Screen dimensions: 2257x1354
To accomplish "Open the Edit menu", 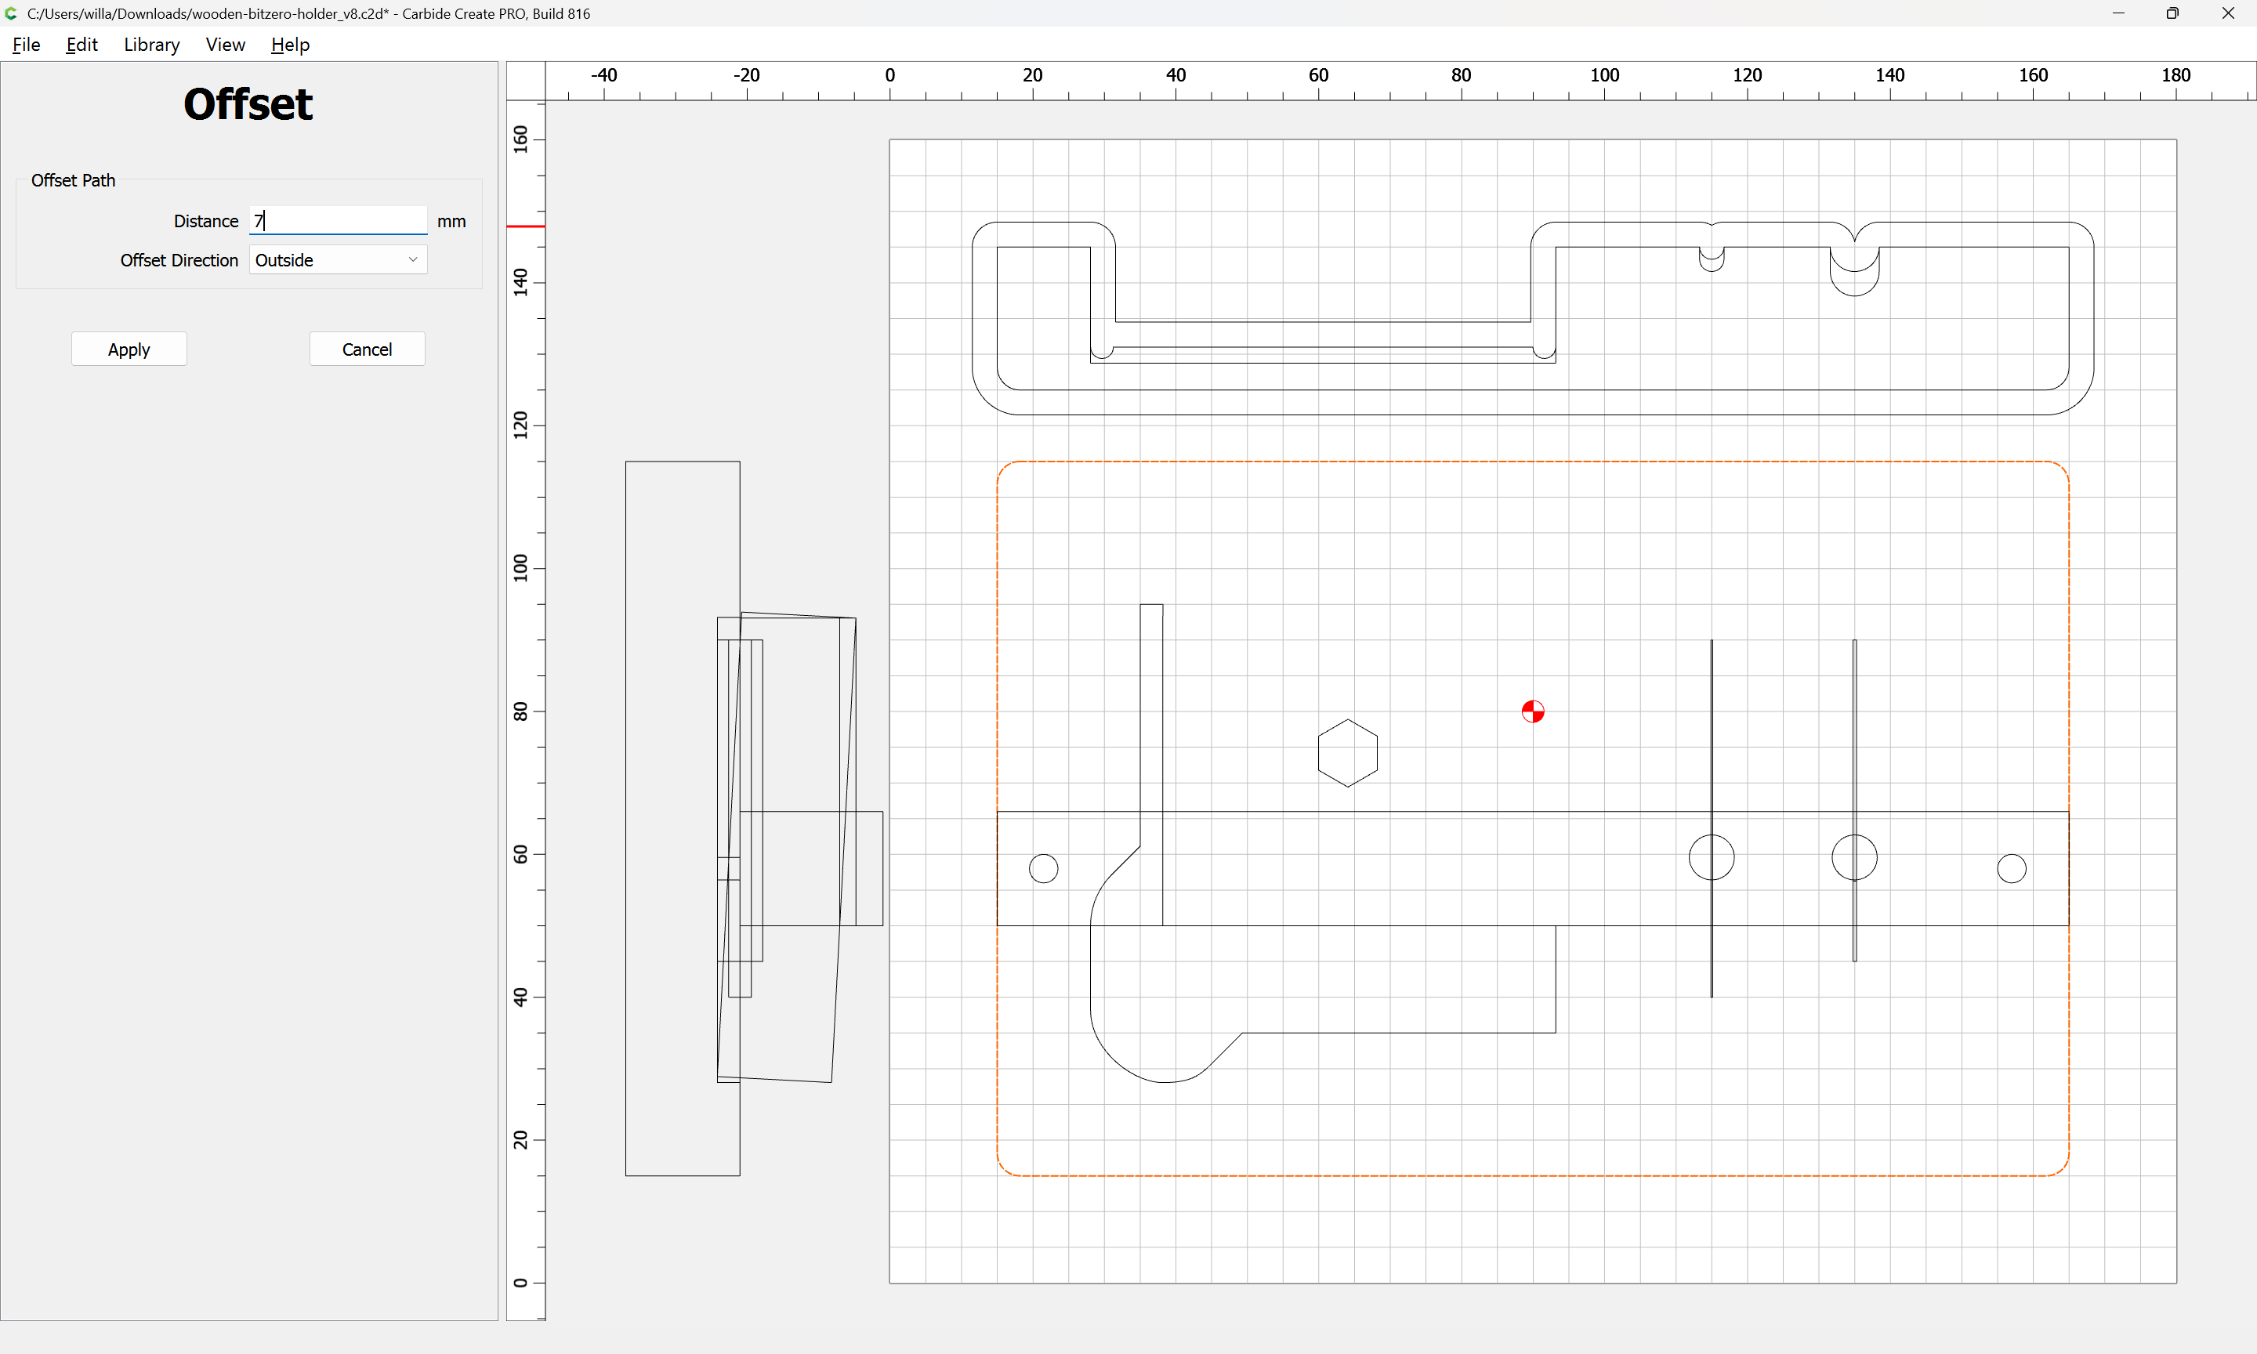I will pyautogui.click(x=82, y=45).
